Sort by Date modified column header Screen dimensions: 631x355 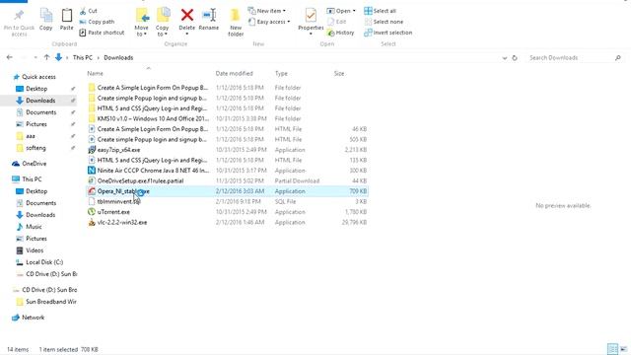click(235, 73)
